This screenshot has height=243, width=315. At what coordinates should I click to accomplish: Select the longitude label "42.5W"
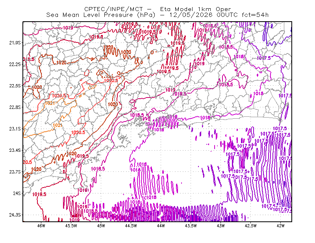pyautogui.click(x=251, y=226)
